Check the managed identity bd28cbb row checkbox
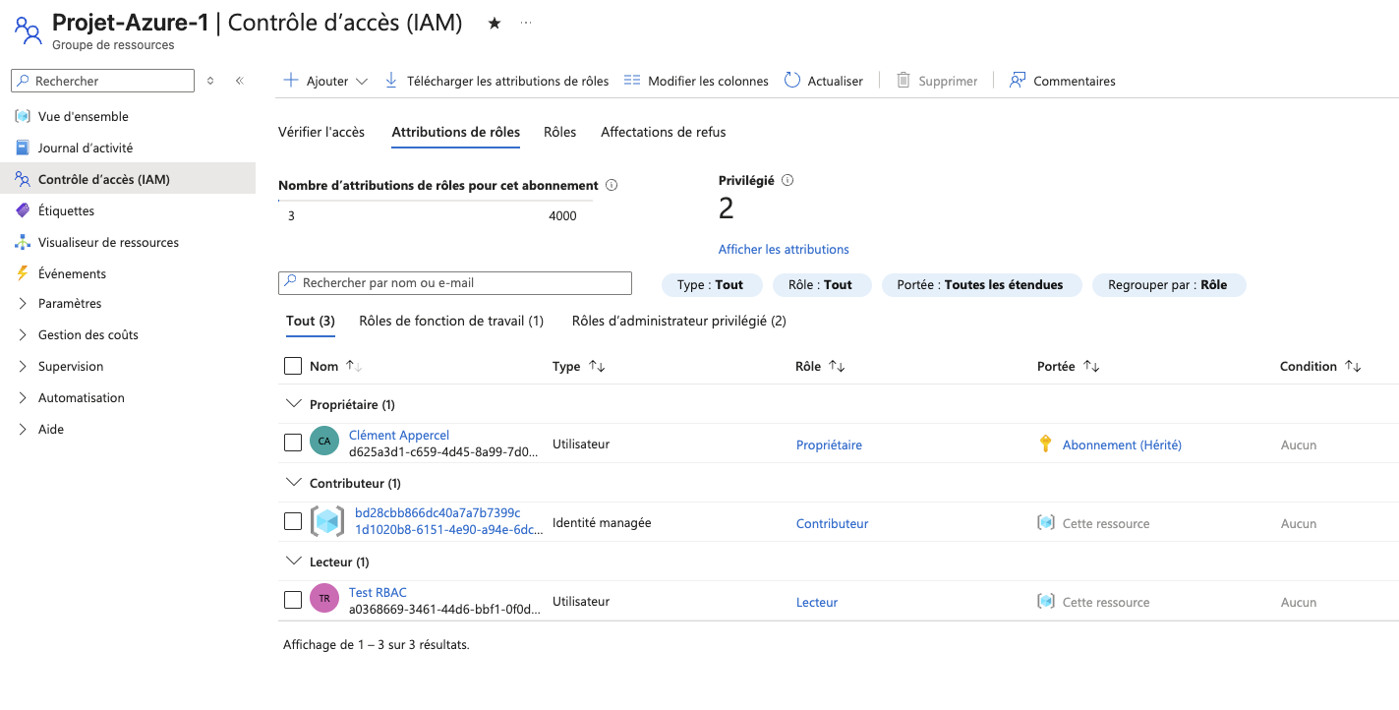This screenshot has height=710, width=1399. coord(293,521)
